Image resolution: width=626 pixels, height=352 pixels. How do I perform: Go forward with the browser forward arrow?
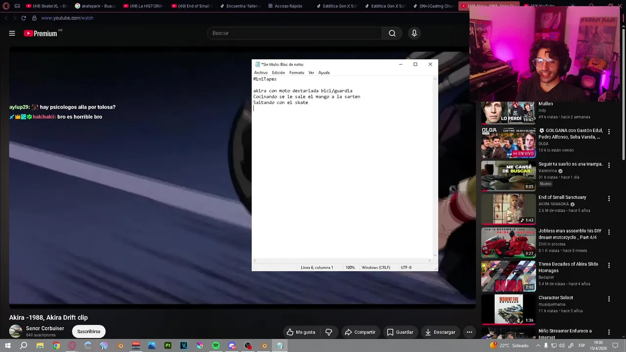(x=14, y=18)
